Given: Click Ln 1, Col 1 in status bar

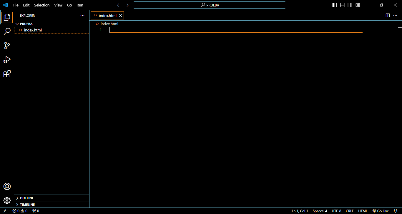Looking at the screenshot, I should [300, 211].
